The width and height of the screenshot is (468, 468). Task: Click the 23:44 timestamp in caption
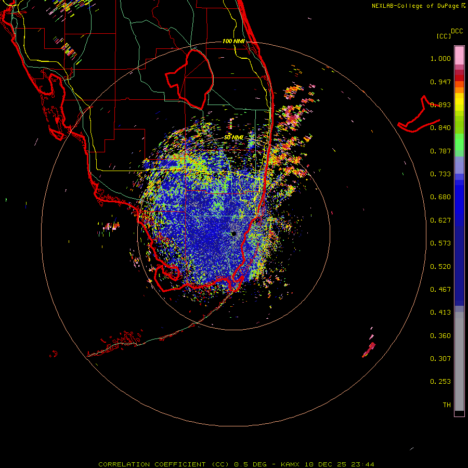(362, 464)
